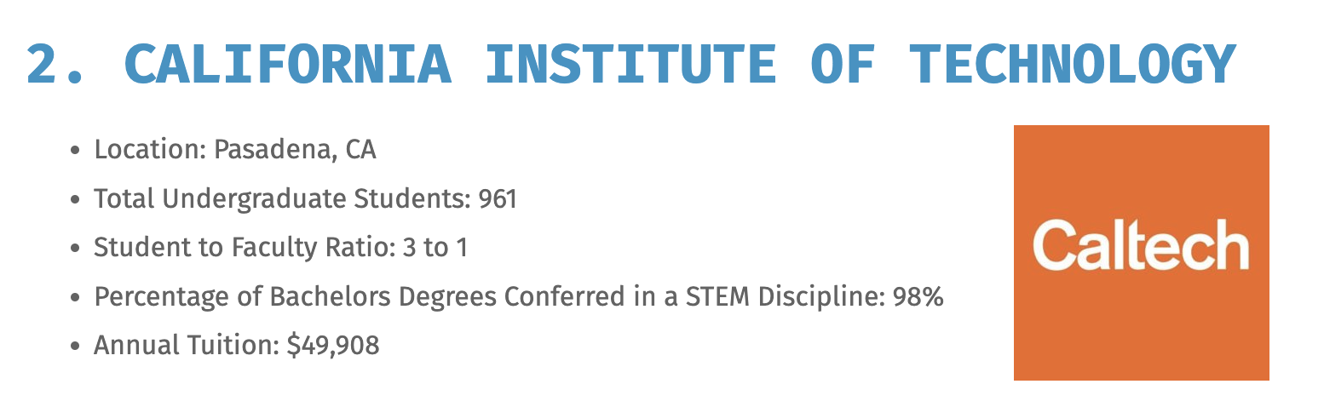Click the Percentage of Bachelors Degrees line

tap(518, 297)
